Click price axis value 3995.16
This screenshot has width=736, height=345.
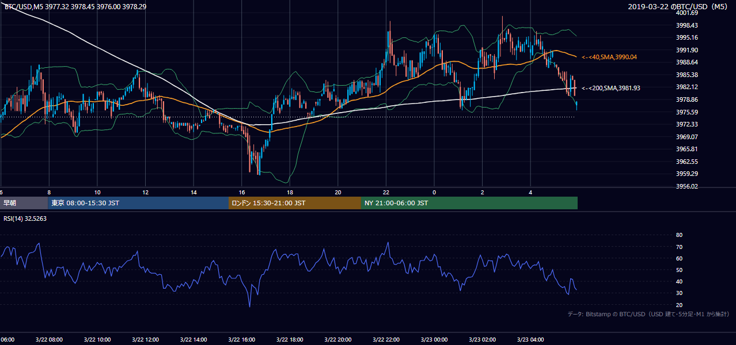[x=686, y=37]
